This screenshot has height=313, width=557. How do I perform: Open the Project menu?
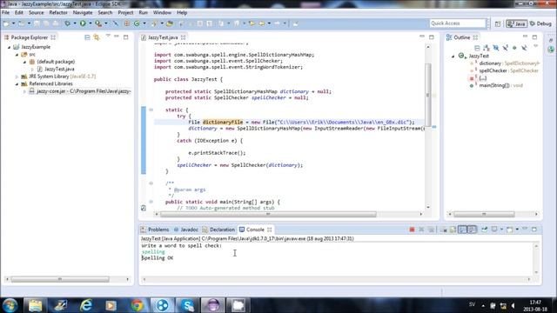coord(125,12)
